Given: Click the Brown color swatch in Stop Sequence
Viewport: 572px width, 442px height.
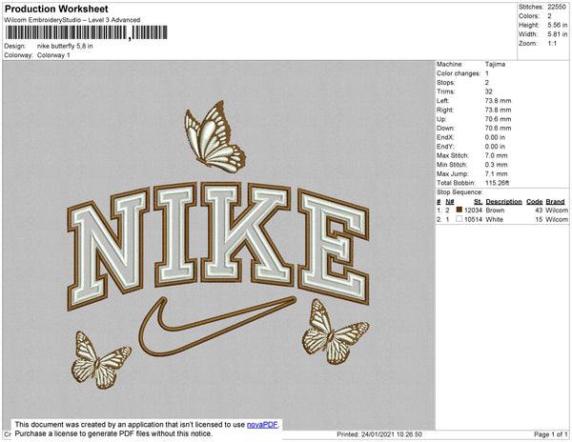Looking at the screenshot, I should 459,210.
